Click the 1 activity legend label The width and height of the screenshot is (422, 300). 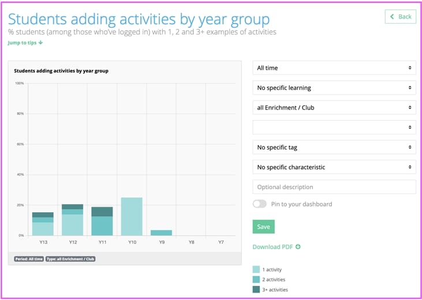click(x=272, y=269)
